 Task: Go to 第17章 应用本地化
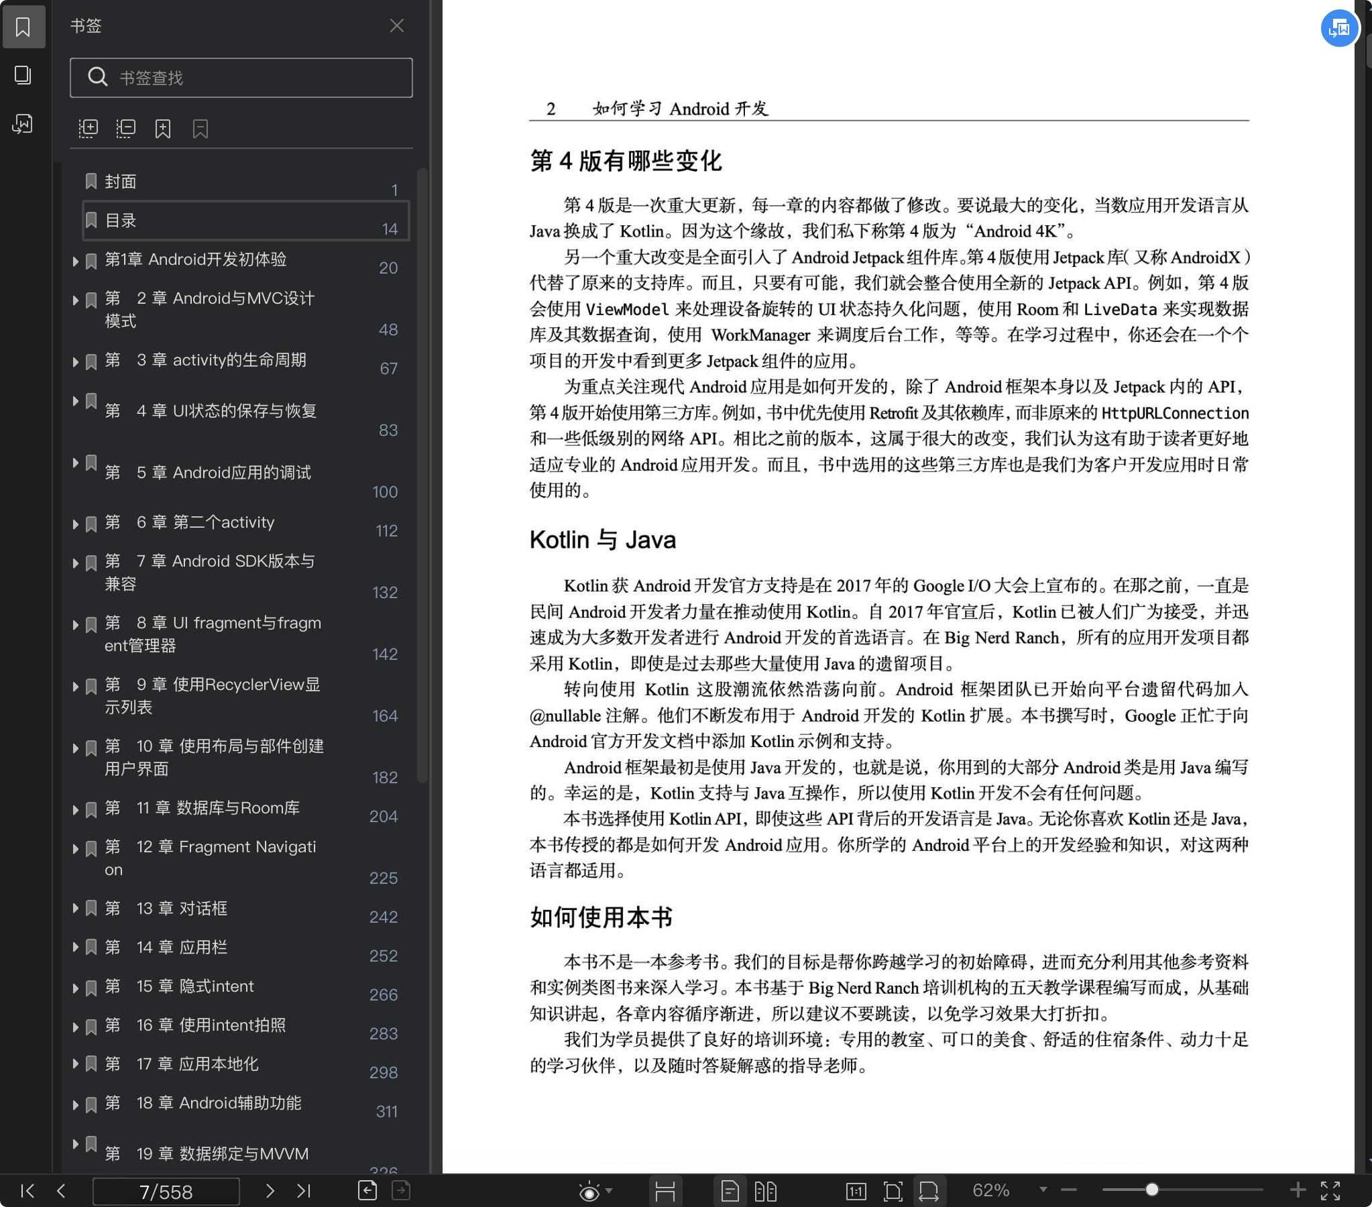coord(181,1064)
